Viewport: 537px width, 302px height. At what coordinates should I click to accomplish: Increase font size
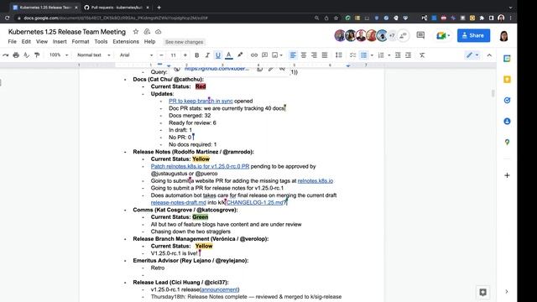[185, 55]
